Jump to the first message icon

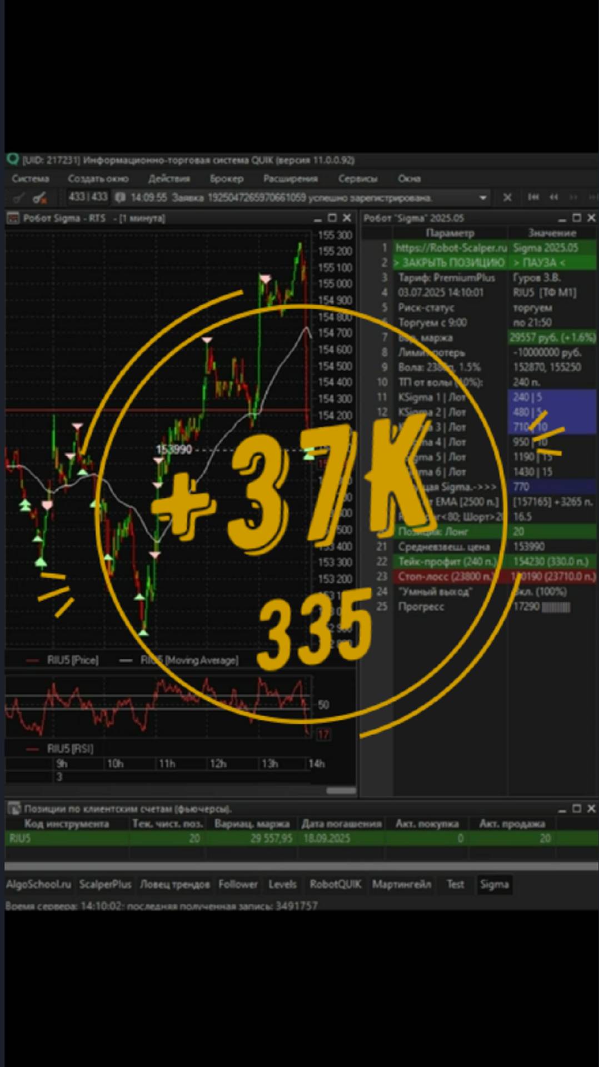point(533,197)
